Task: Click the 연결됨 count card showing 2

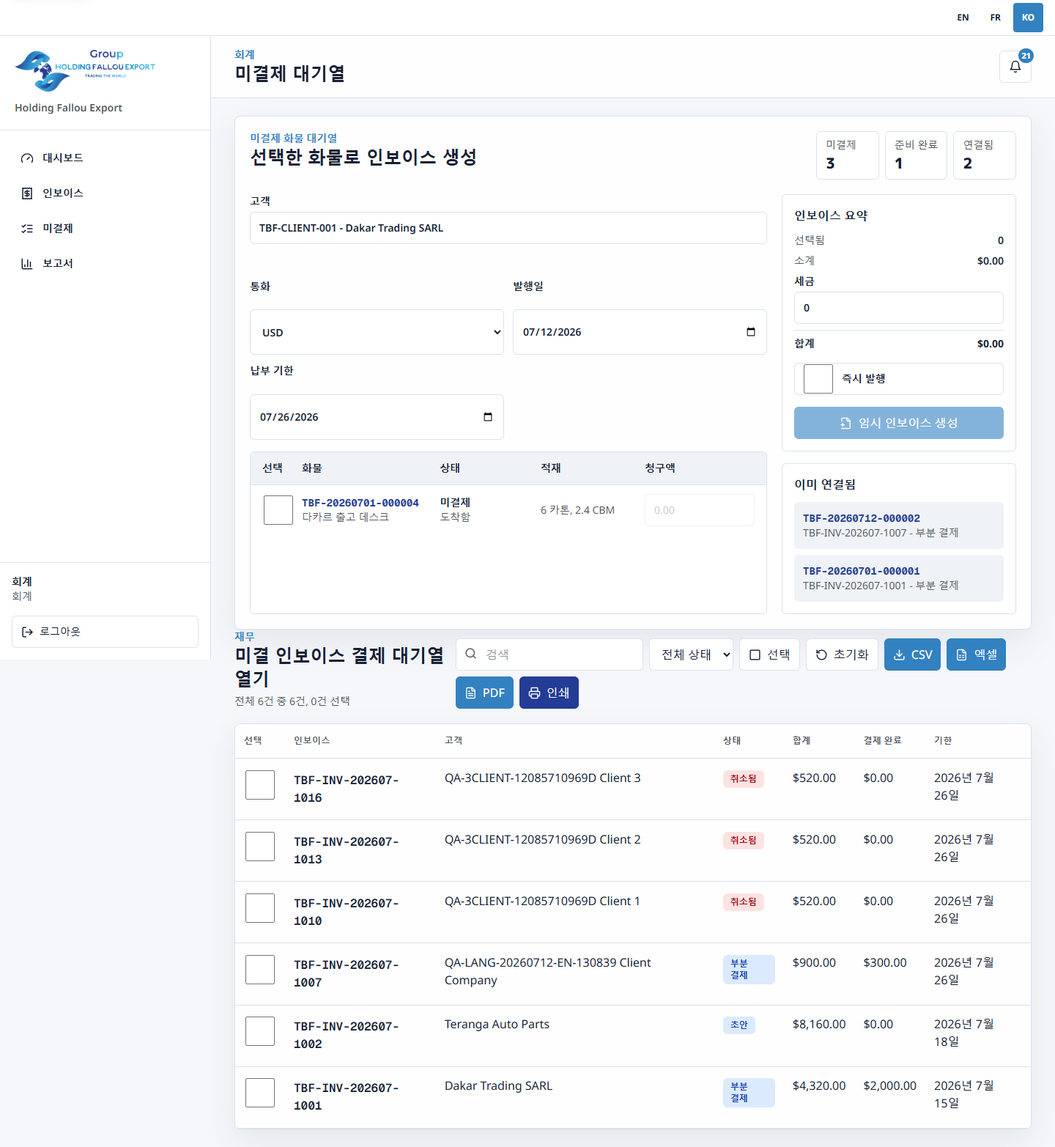Action: [985, 155]
